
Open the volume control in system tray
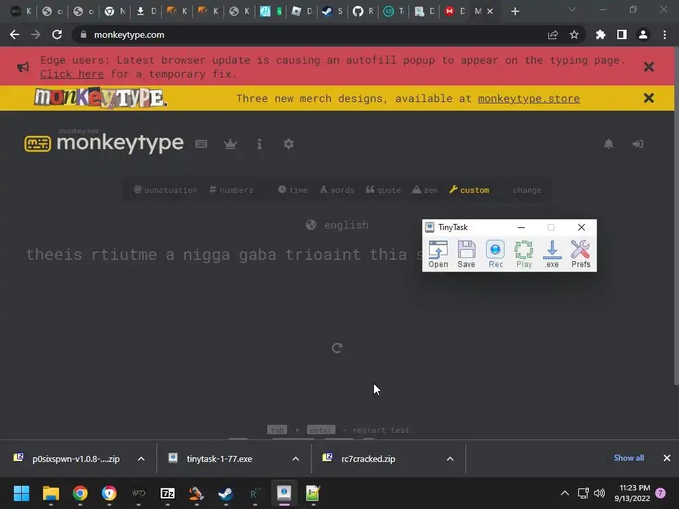point(599,493)
